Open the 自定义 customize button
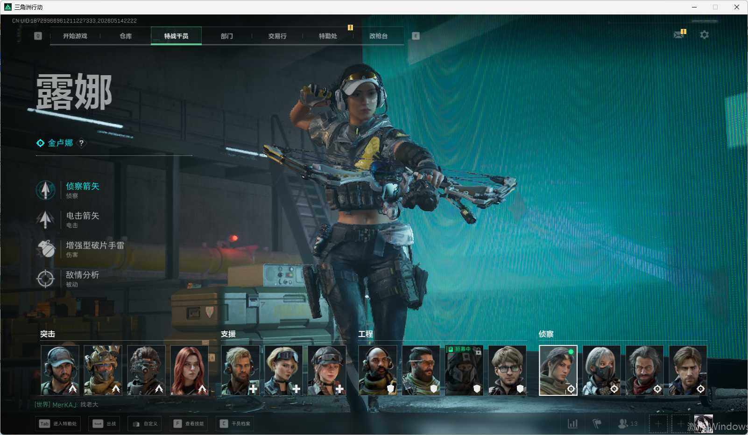This screenshot has width=748, height=435. [145, 424]
